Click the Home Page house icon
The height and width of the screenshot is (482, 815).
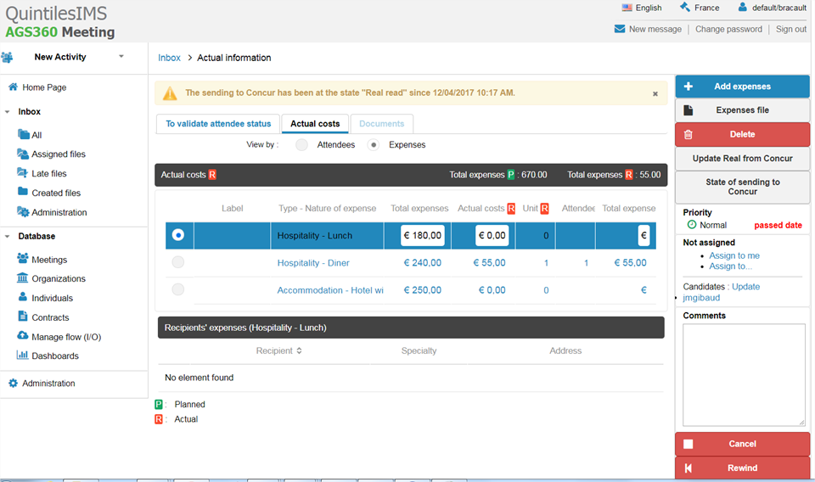pyautogui.click(x=13, y=87)
